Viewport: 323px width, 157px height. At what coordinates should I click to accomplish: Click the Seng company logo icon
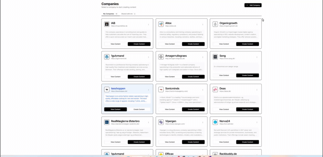coord(215,57)
